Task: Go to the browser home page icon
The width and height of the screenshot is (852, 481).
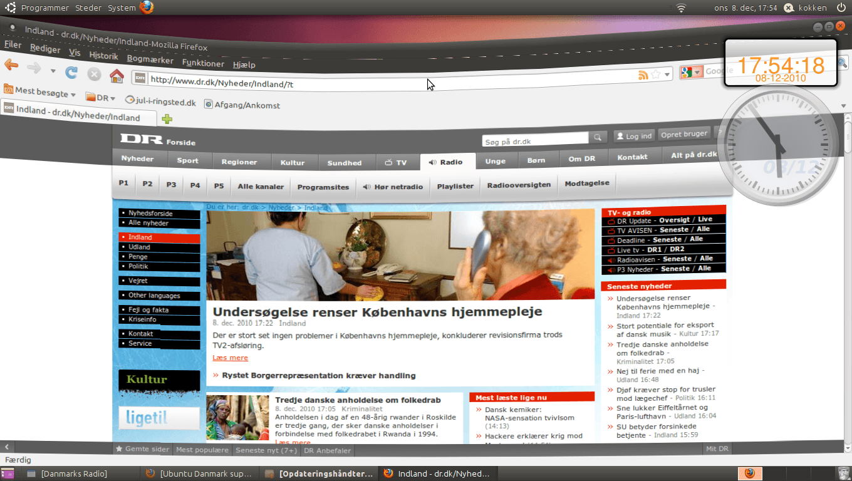Action: [117, 76]
